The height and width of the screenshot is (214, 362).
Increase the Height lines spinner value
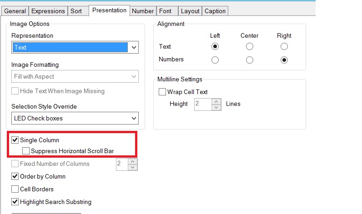point(216,101)
